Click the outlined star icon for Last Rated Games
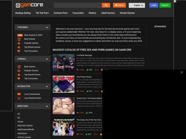 19,98
